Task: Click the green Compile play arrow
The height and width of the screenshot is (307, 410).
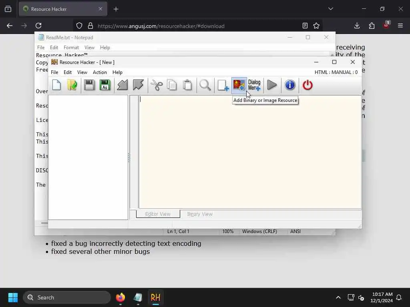Action: tap(272, 85)
